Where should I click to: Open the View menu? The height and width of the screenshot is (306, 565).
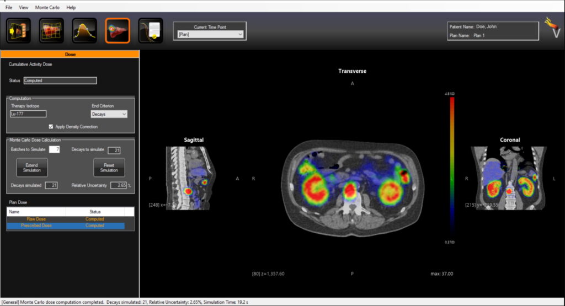[x=24, y=8]
